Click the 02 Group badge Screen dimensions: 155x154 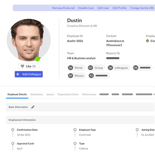[x=96, y=68]
